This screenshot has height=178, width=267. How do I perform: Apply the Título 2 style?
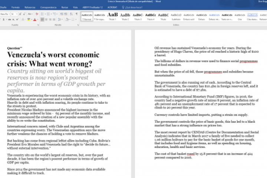(x=125, y=17)
